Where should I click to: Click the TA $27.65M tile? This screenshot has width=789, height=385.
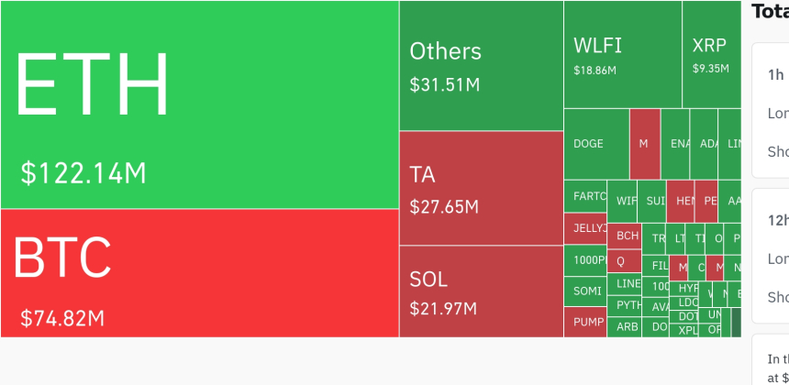(481, 188)
